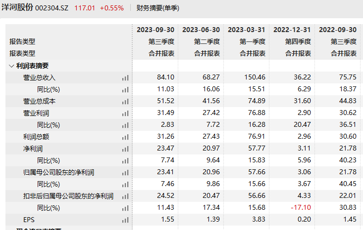Open chart icon for 营业总成本 row
The image size is (363, 230).
tap(125, 102)
